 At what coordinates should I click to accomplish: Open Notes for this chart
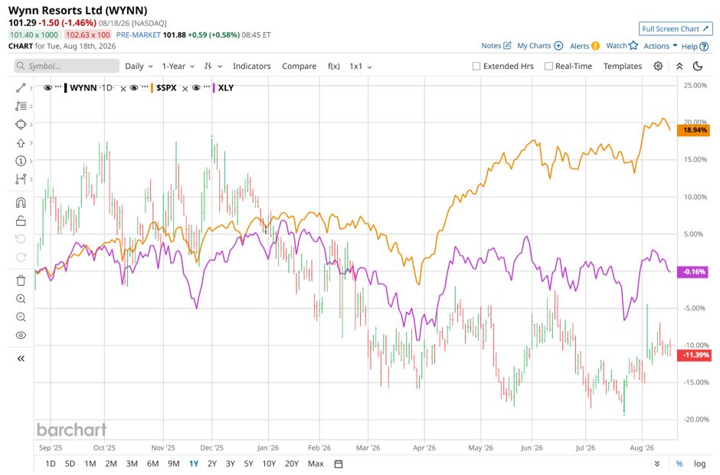496,45
